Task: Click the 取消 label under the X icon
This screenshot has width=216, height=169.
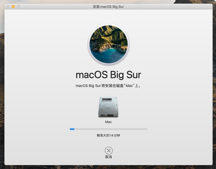Action: (109, 157)
